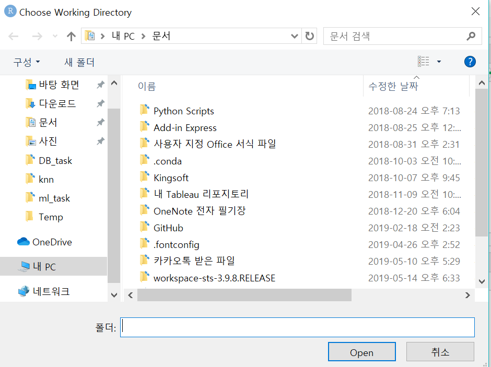Image resolution: width=491 pixels, height=367 pixels.
Task: Click the pin icon next to 바탕 화면
Action: click(100, 85)
